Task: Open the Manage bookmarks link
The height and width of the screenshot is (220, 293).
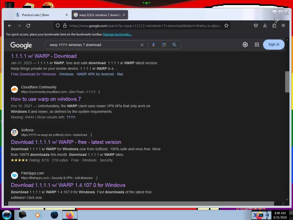Action: pos(117,34)
